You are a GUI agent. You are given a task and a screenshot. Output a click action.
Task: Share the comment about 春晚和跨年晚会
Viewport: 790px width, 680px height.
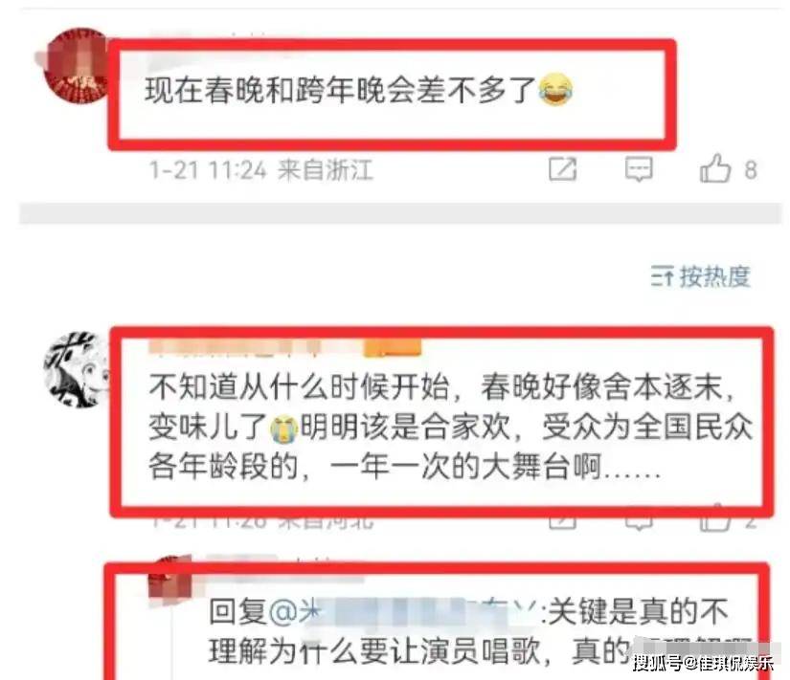(562, 168)
